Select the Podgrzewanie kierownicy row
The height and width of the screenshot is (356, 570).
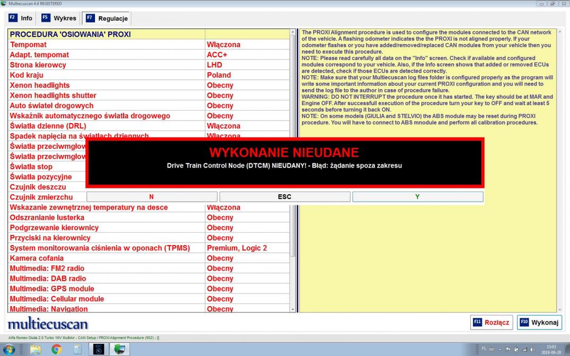tap(149, 228)
